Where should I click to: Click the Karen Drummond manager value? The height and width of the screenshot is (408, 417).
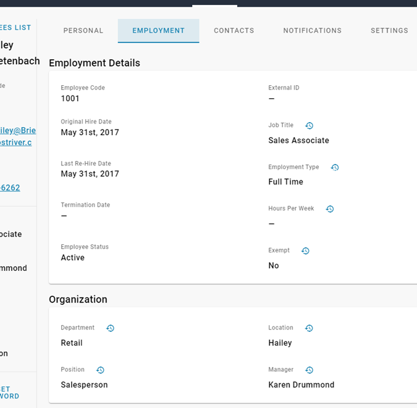pos(301,385)
